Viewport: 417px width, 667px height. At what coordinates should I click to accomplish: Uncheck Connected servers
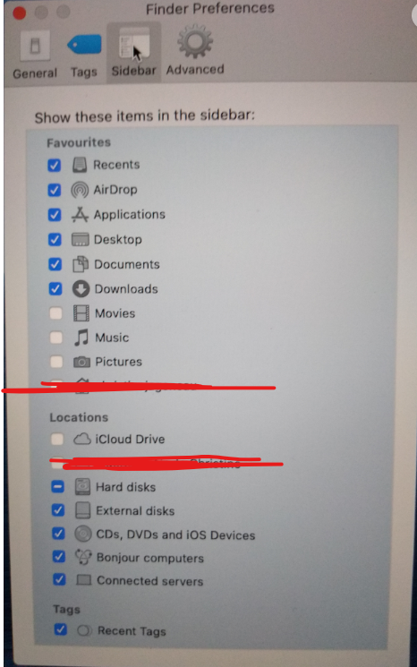[x=59, y=579]
